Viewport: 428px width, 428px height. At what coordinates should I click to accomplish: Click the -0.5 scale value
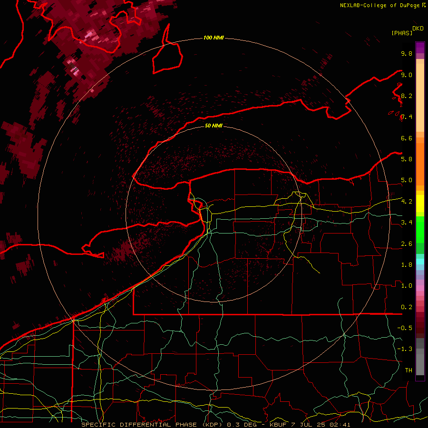[405, 328]
